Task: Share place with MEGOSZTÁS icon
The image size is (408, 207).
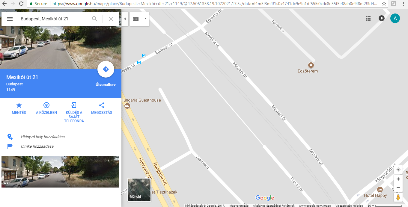Action: pos(102,108)
